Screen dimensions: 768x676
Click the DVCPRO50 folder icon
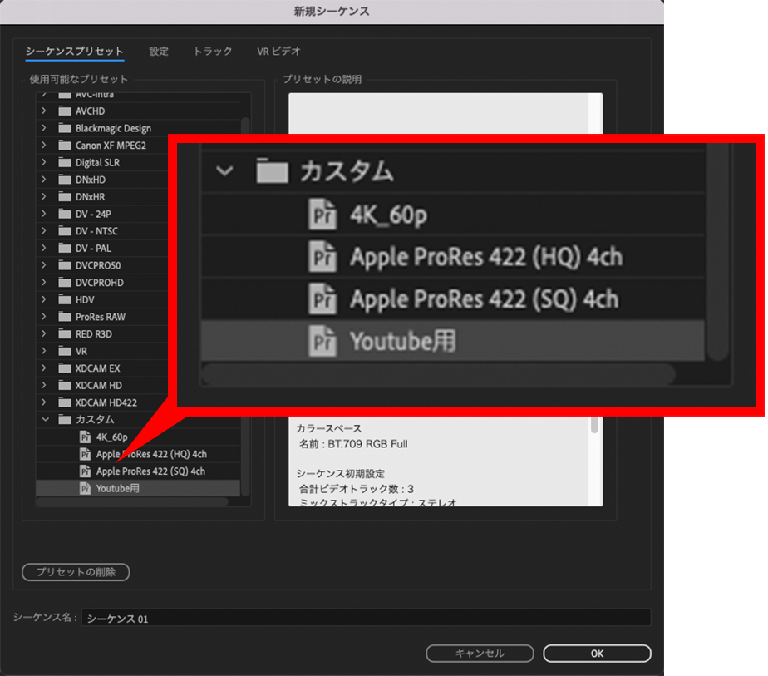pyautogui.click(x=65, y=265)
